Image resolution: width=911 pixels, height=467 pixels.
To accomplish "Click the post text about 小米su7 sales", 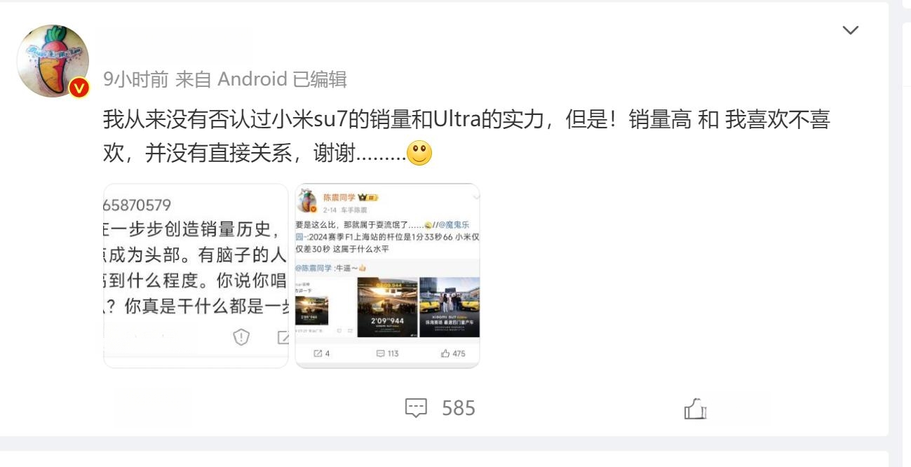I will point(467,136).
